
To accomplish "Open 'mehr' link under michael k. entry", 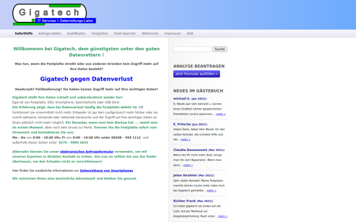I will 221,114.
